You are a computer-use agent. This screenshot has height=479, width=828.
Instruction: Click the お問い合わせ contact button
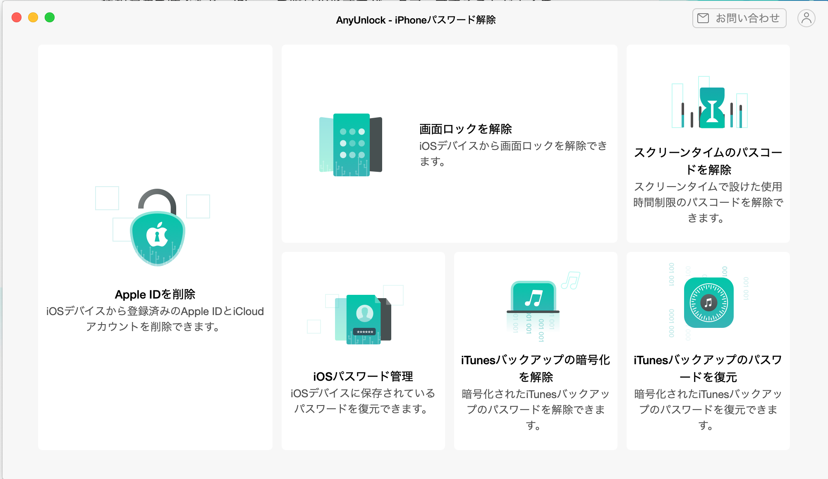[739, 18]
